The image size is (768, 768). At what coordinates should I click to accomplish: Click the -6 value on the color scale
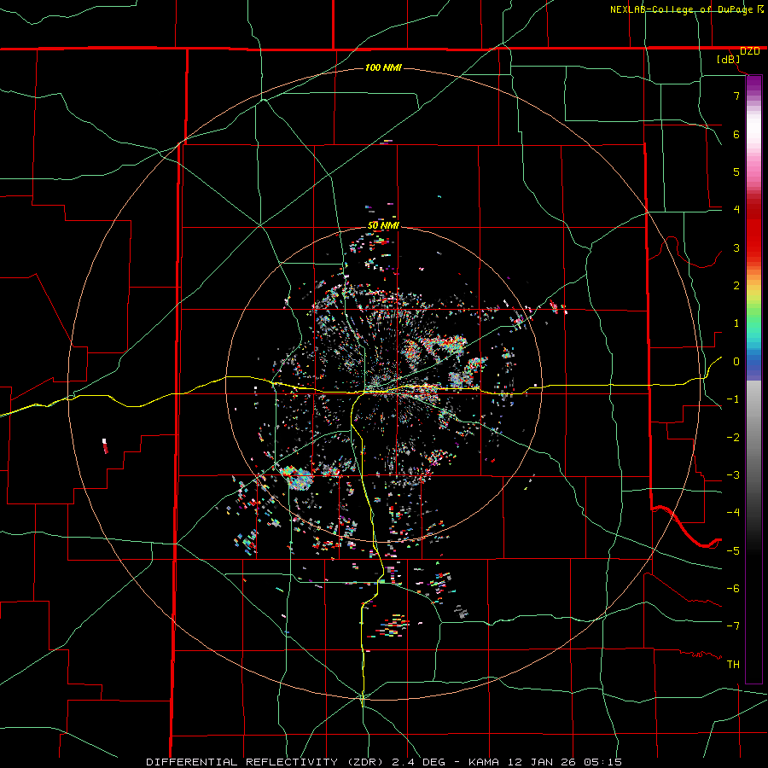point(733,589)
